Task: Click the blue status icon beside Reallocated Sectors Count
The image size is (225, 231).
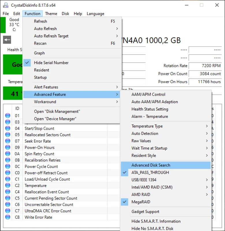Action: (x=8, y=135)
